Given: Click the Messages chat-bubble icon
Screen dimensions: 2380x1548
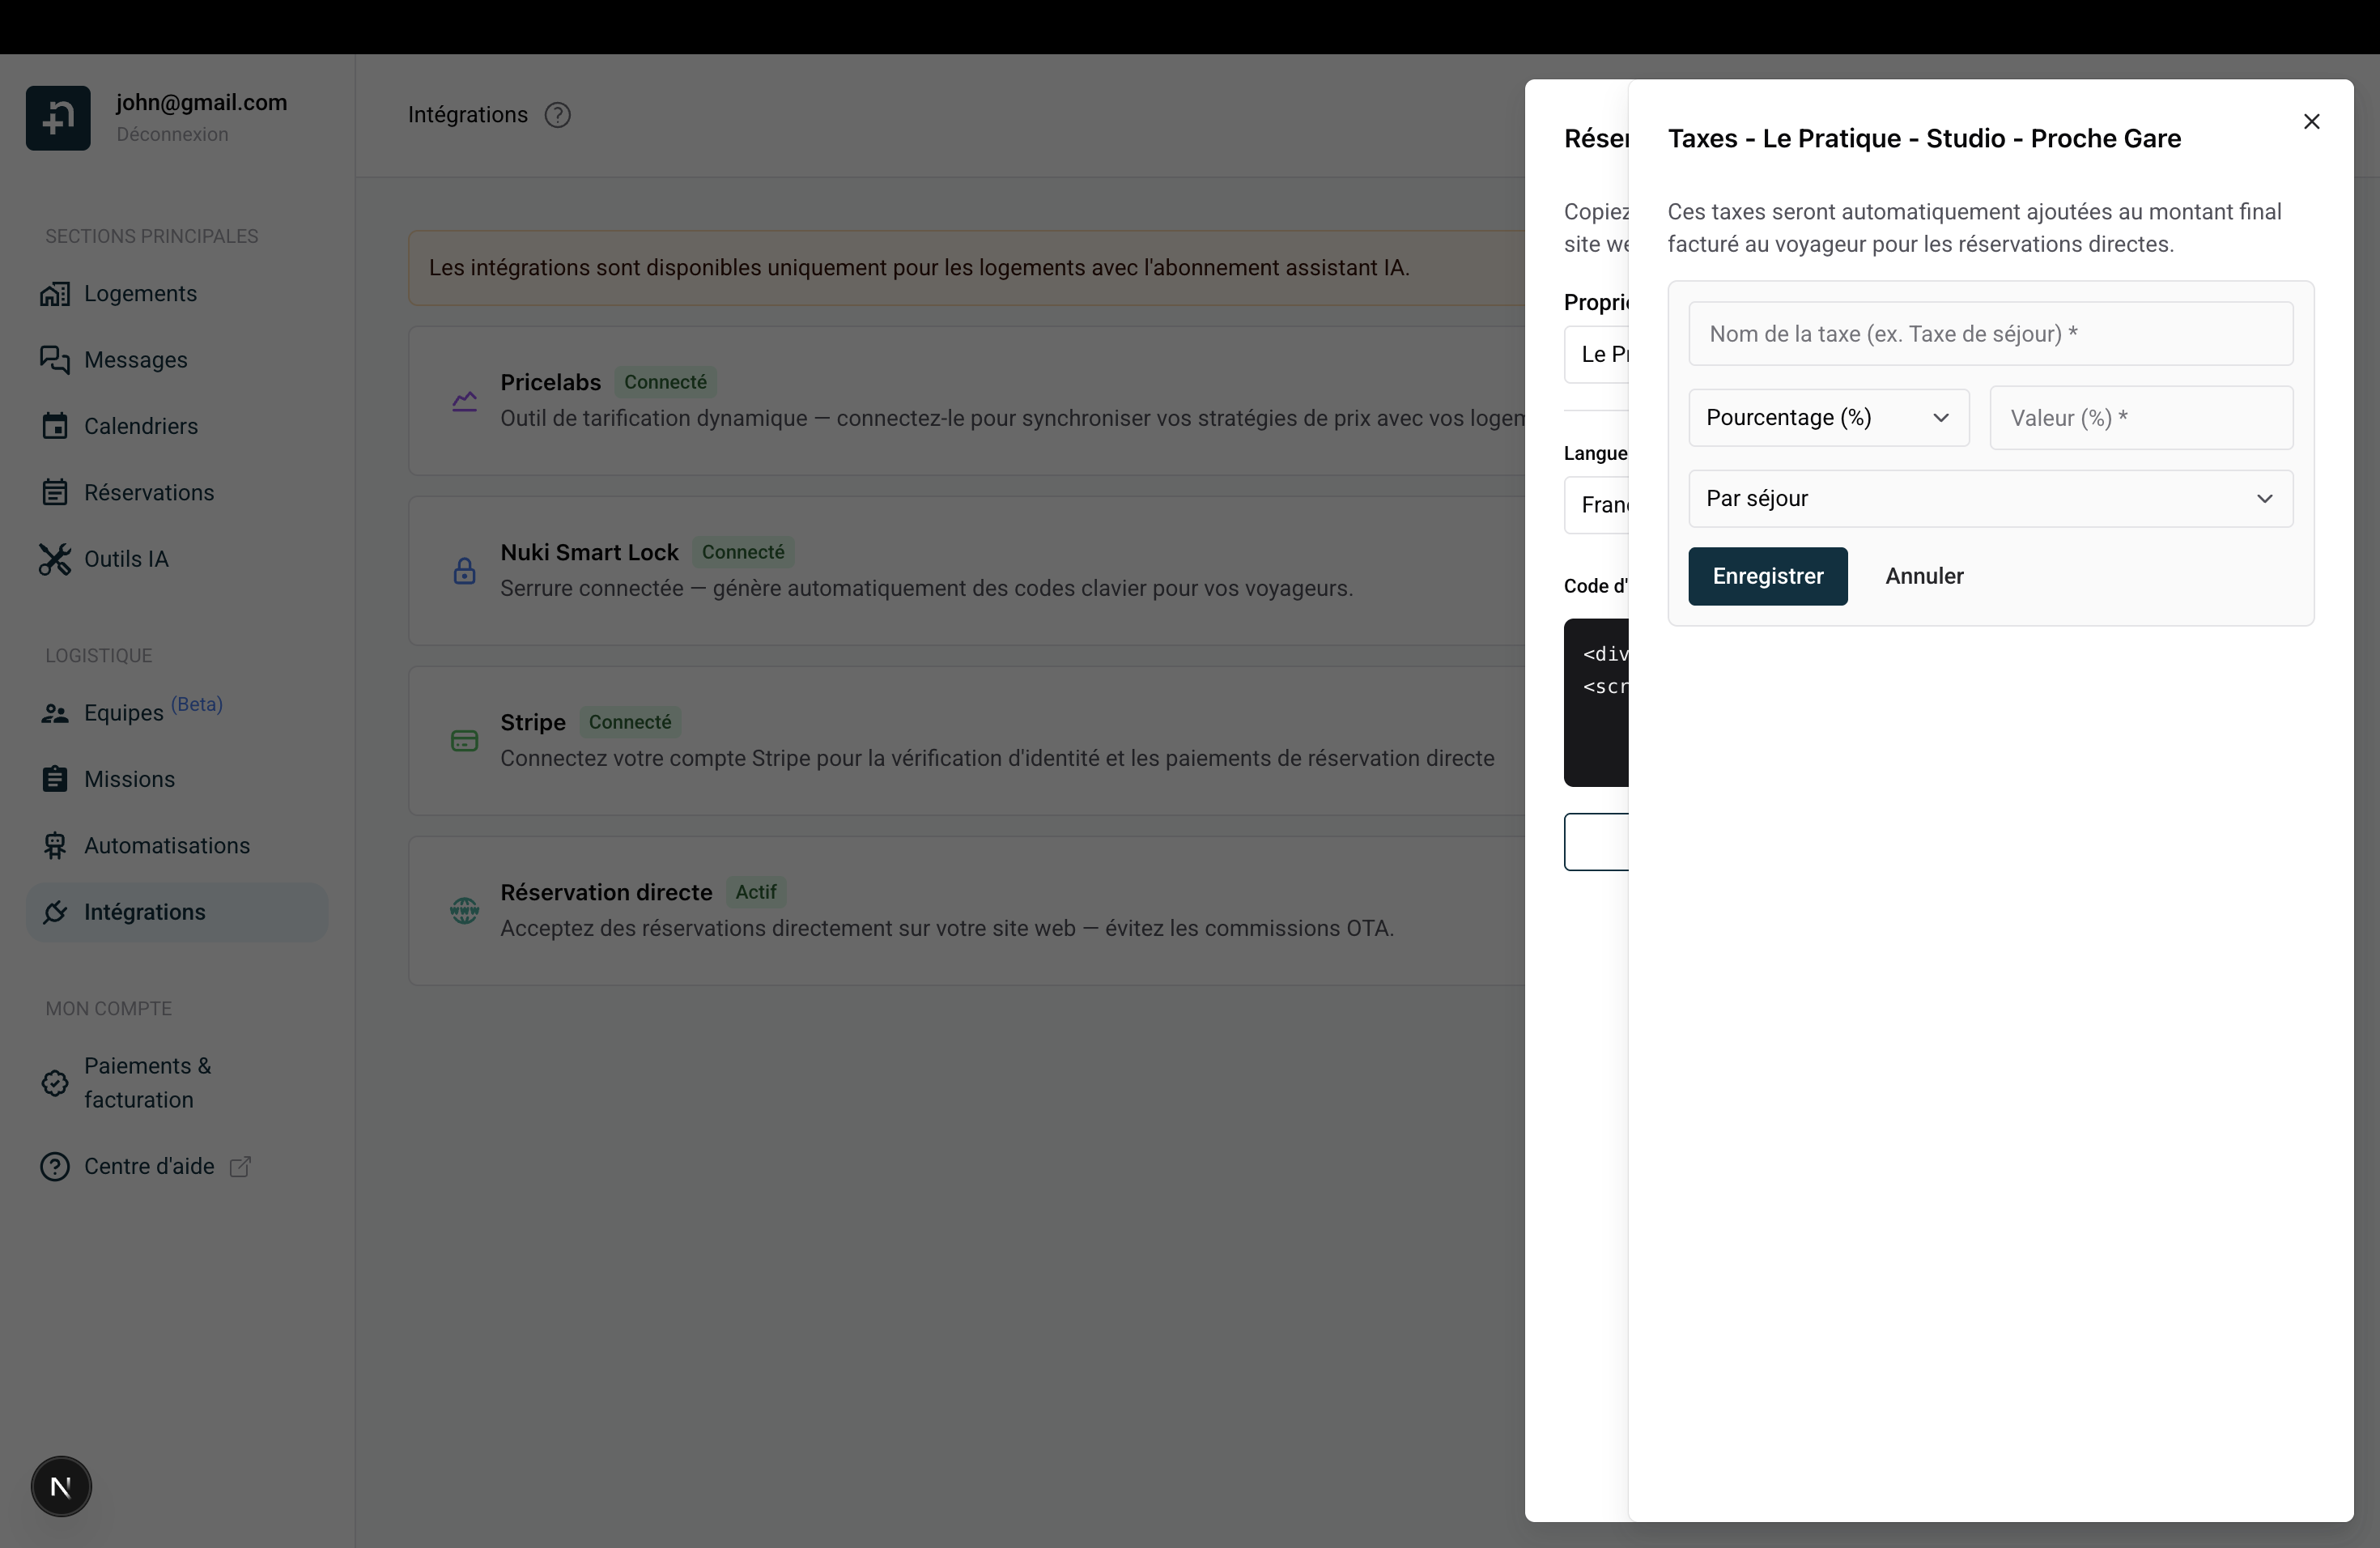Looking at the screenshot, I should click(x=55, y=360).
